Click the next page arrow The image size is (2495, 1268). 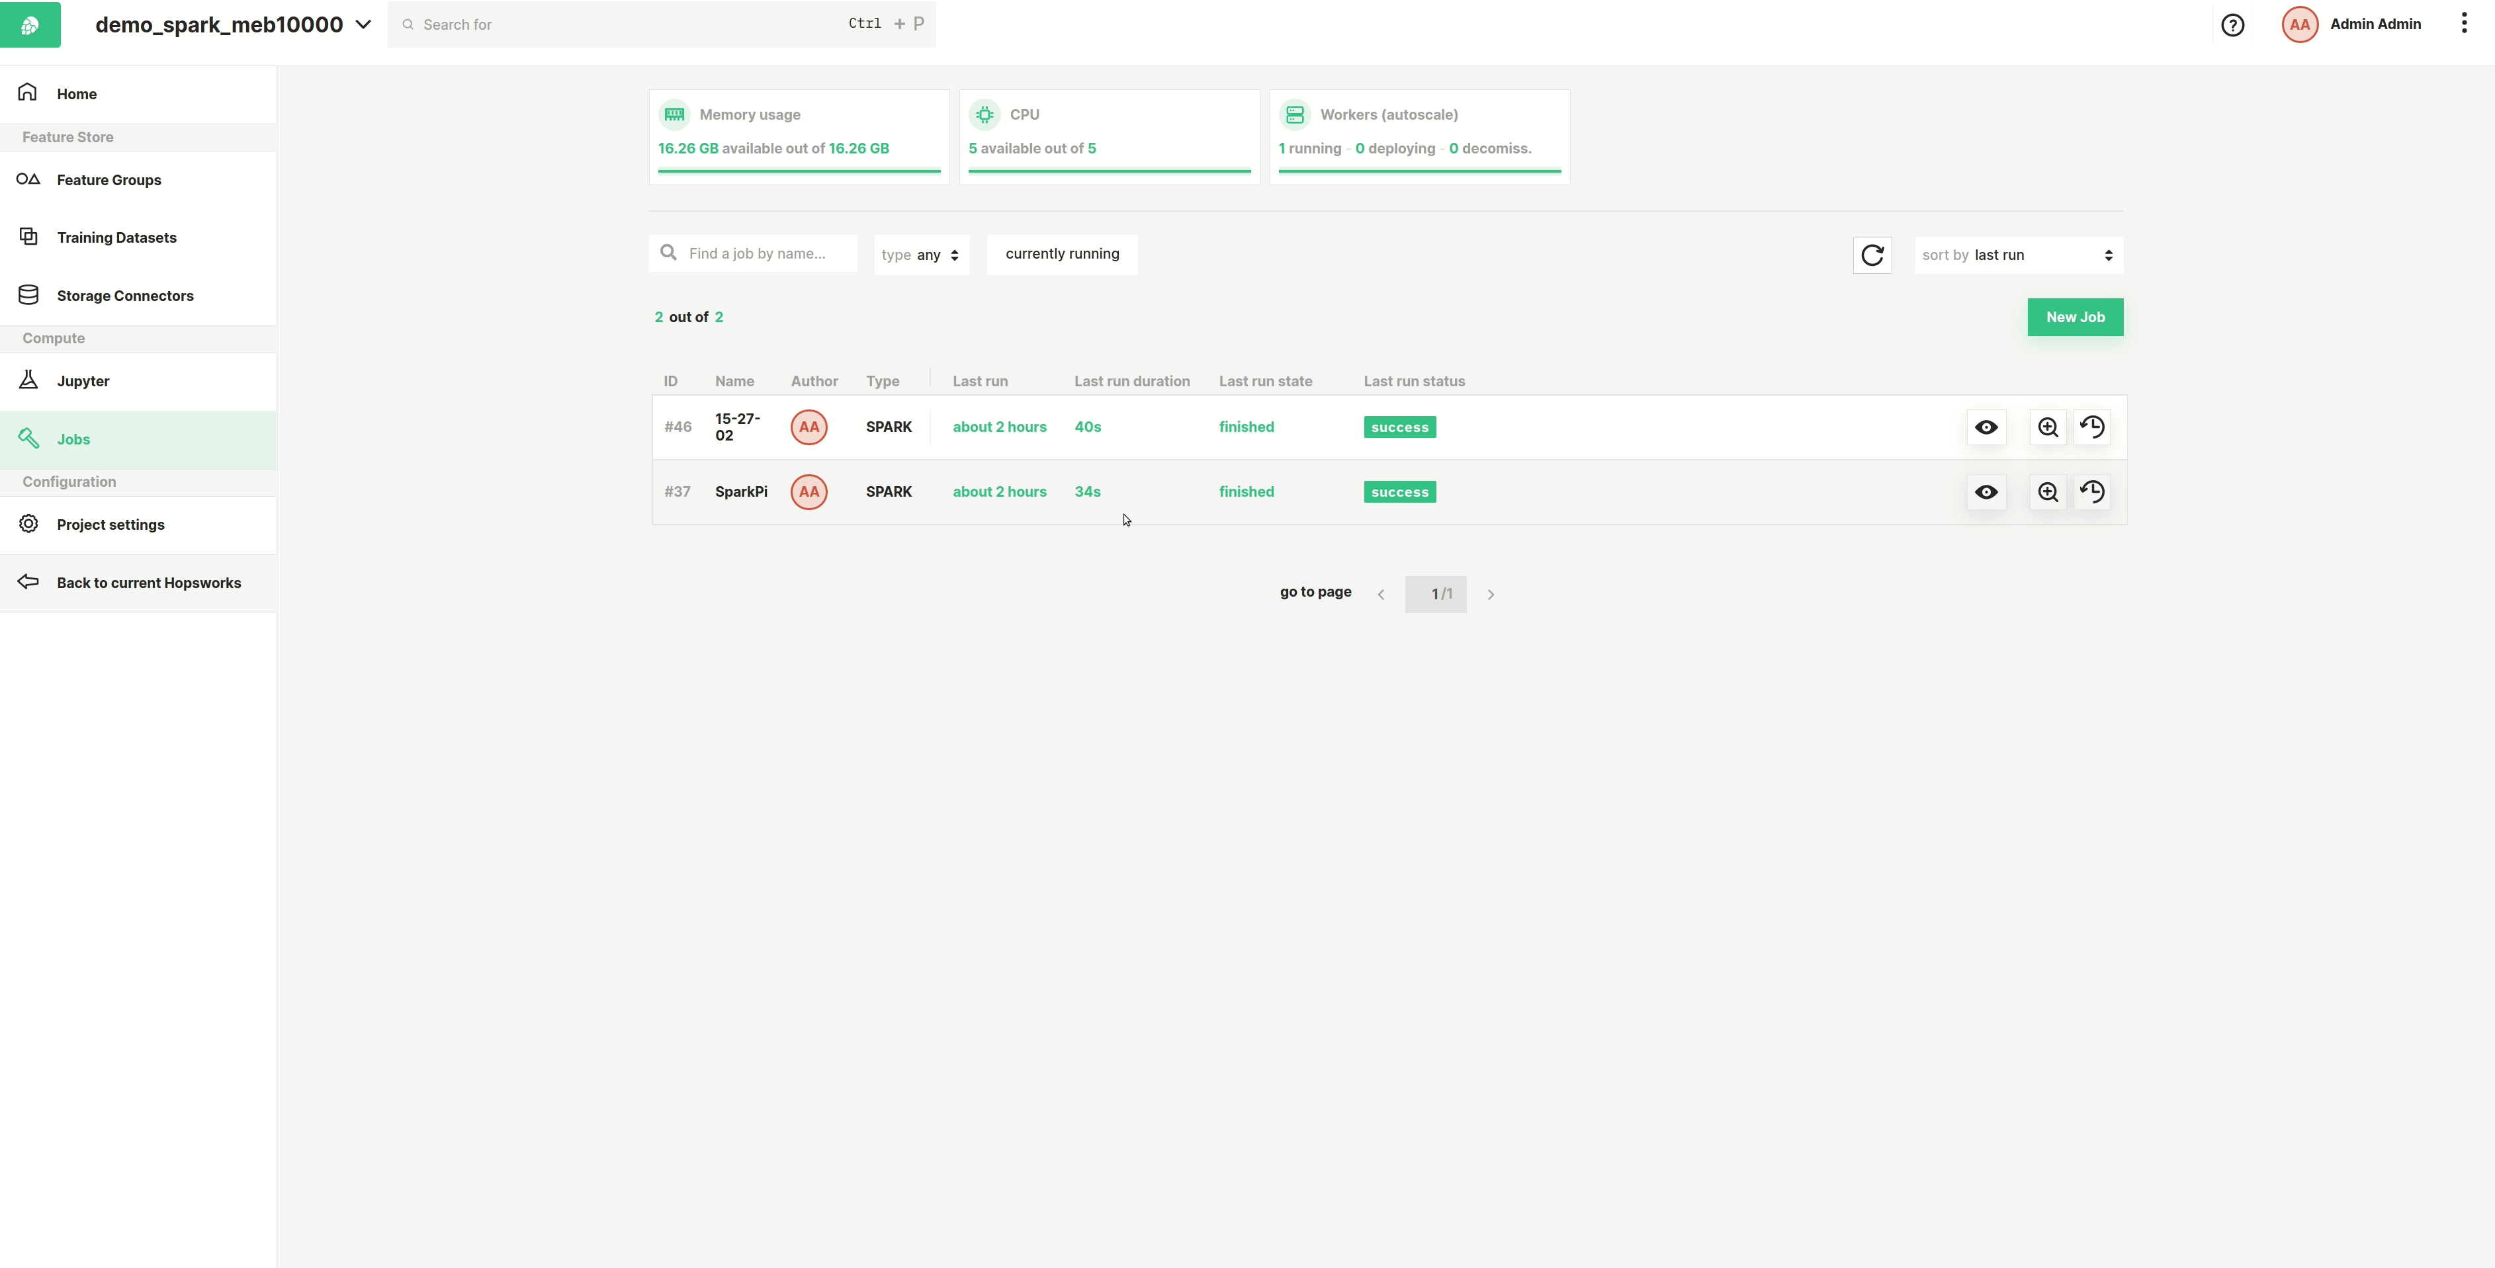click(1491, 595)
